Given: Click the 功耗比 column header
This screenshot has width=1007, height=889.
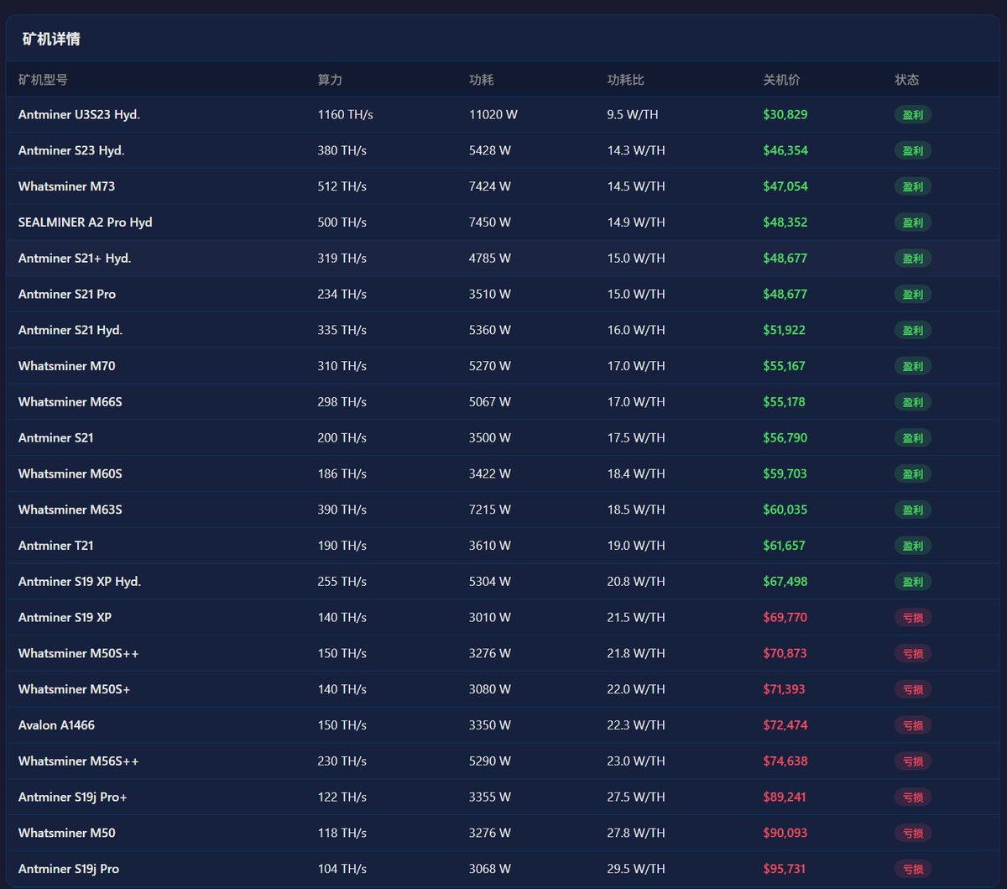Looking at the screenshot, I should click(626, 80).
